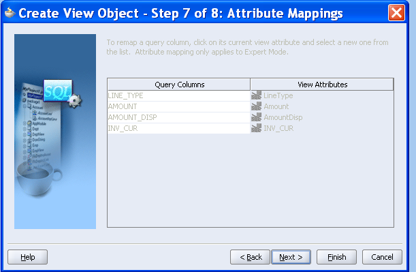Click the View Attributes column header
Screen dimensions: 416x272
click(x=322, y=85)
